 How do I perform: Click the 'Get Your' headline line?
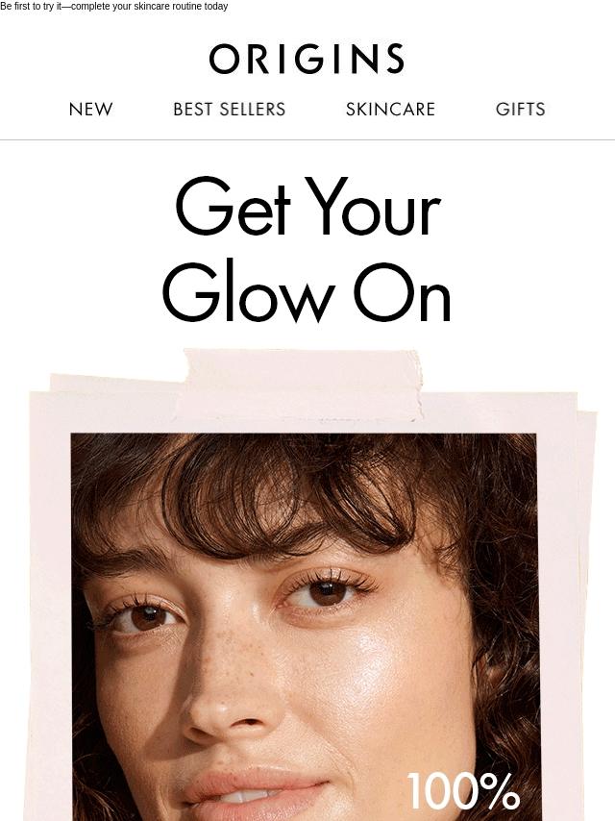click(x=307, y=207)
